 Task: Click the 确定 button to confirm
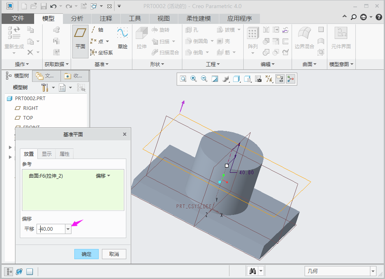click(x=87, y=254)
